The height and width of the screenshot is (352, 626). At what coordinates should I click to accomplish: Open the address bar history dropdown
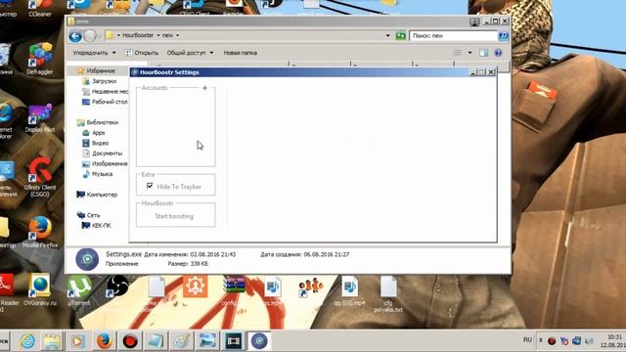click(387, 35)
